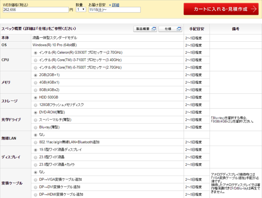The height and width of the screenshot is (198, 262).
Task: Select DP→DVI変換ケーブル追加 option
Action: coord(36,187)
